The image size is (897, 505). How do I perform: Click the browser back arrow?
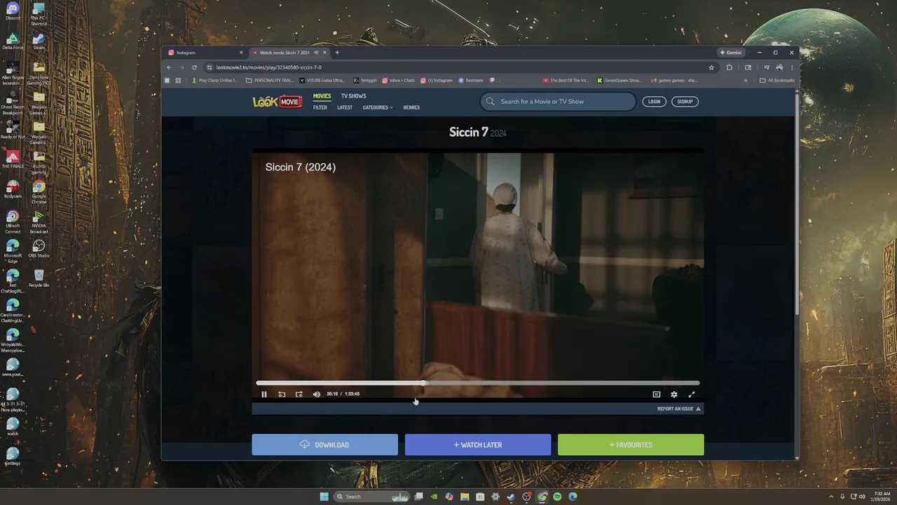(x=169, y=67)
